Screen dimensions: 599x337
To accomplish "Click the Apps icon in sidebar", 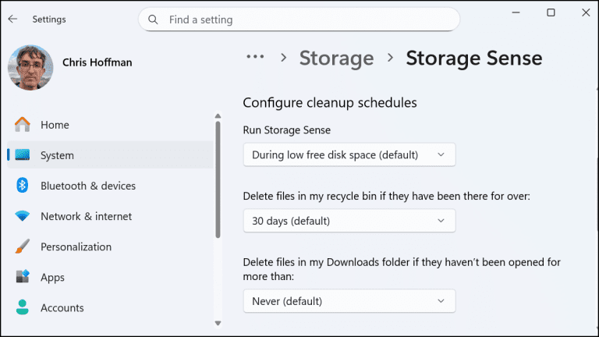I will tap(23, 277).
